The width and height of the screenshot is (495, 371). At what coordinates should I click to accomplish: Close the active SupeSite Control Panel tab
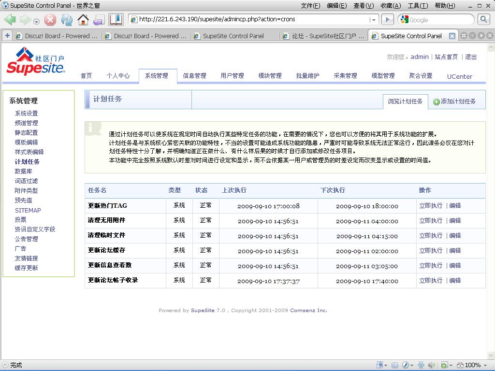452,36
